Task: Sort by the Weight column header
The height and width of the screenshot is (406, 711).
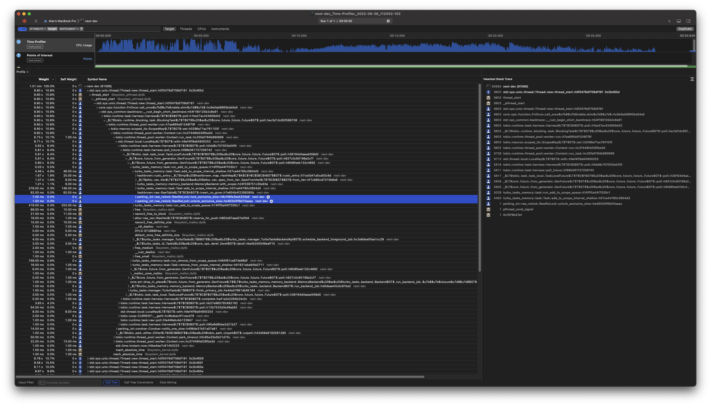Action: (44, 79)
